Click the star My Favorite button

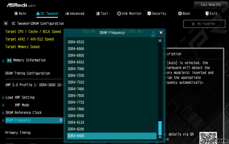coord(204,24)
